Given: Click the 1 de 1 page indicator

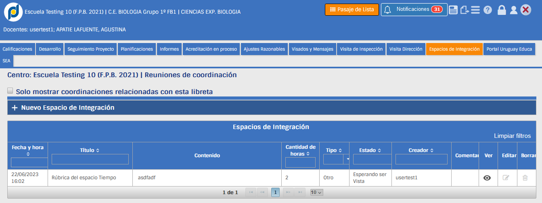Looking at the screenshot, I should point(230,193).
